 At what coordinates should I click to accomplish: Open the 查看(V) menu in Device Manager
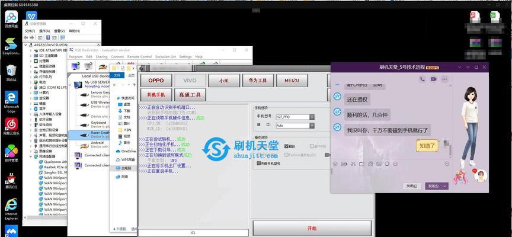[x=59, y=31]
